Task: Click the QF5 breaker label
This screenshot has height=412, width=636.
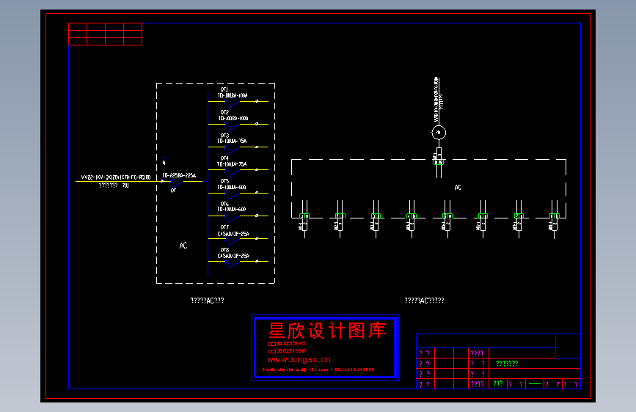Action: coord(224,181)
